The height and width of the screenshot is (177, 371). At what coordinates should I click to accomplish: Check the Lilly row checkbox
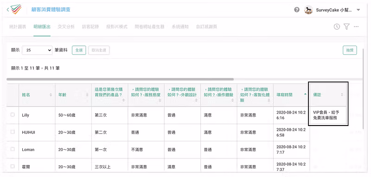[x=13, y=114]
